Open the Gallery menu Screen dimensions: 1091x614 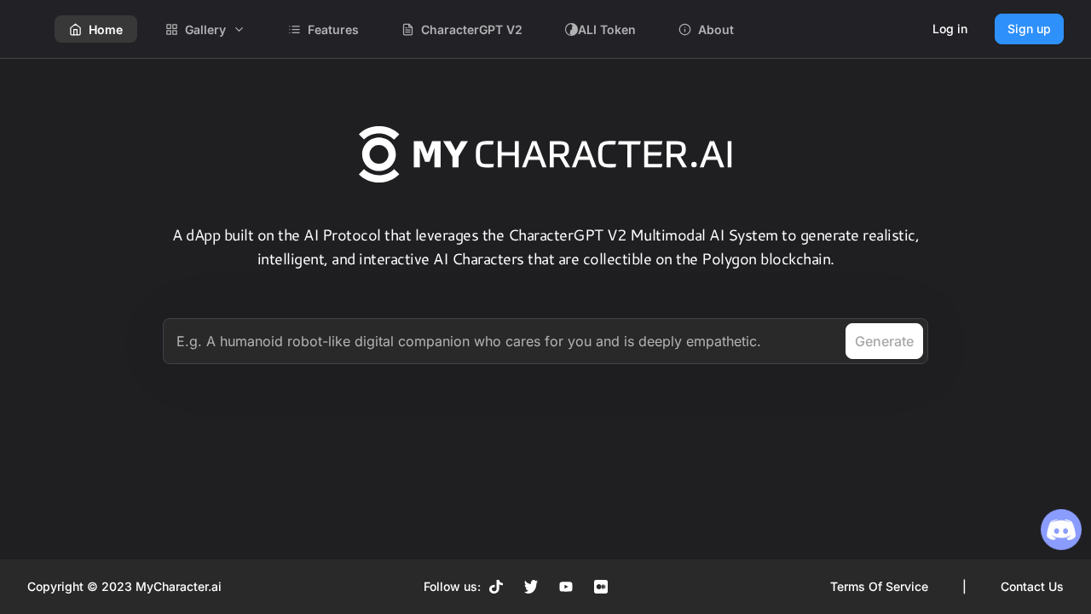point(205,30)
